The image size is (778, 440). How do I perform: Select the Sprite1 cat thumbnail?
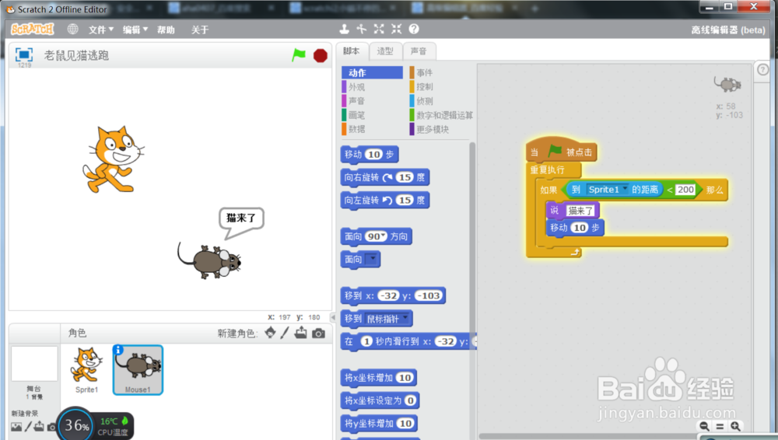[x=87, y=369]
